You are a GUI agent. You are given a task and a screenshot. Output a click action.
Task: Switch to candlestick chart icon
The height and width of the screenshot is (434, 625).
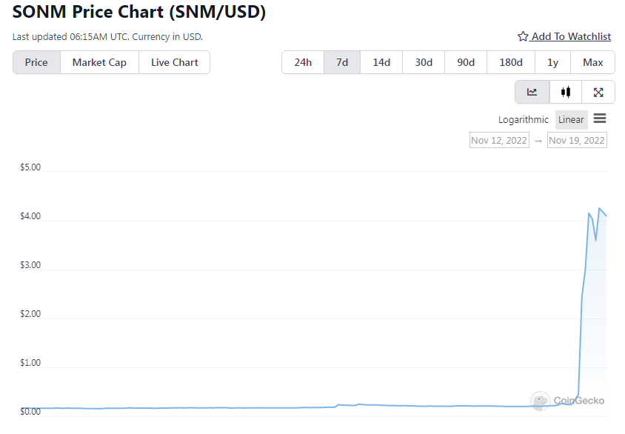565,92
